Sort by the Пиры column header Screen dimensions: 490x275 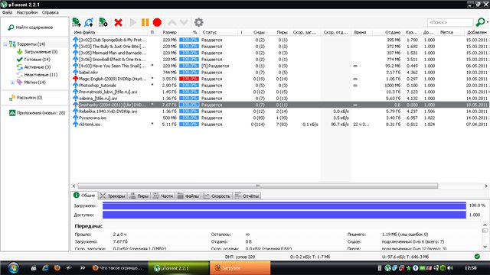[278, 32]
